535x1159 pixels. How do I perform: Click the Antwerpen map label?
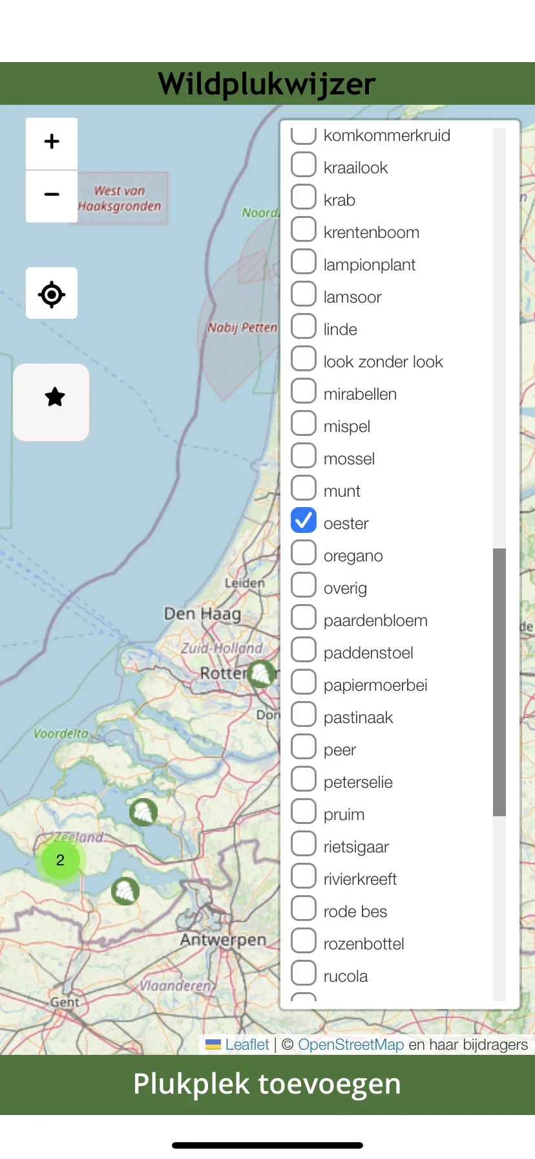coord(223,939)
